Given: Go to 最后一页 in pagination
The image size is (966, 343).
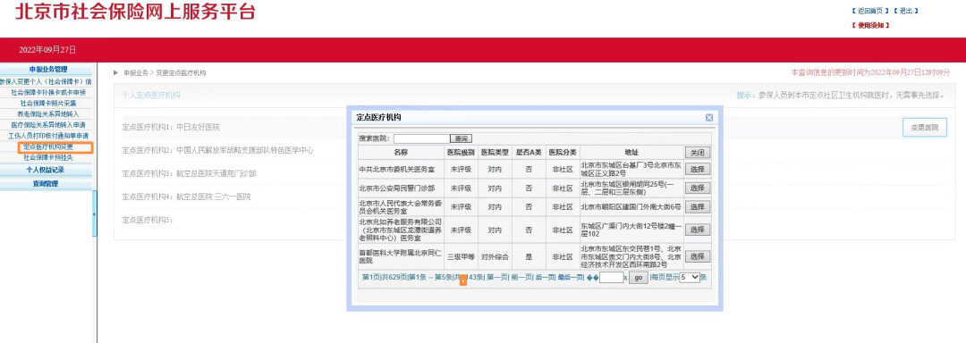Looking at the screenshot, I should point(571,277).
